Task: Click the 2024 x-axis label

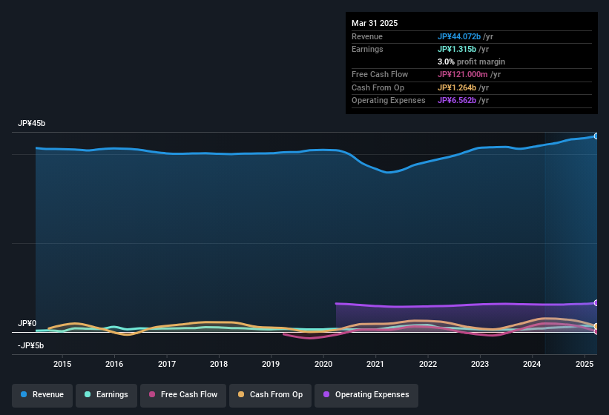Action: (x=532, y=364)
